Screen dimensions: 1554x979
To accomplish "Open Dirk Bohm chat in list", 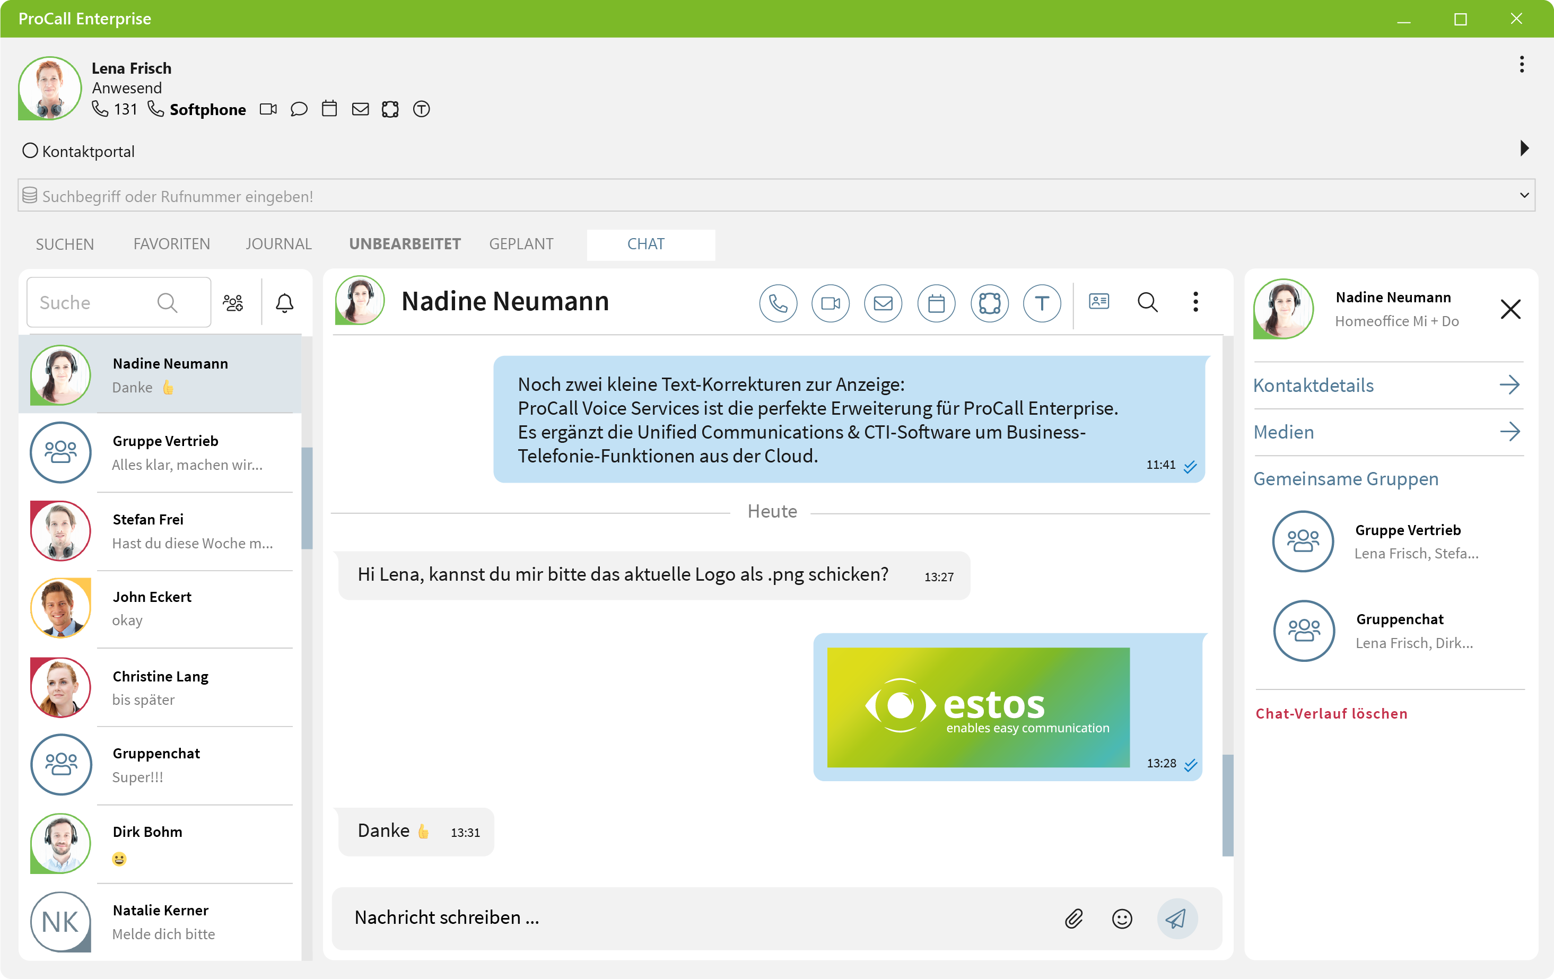I will (x=160, y=843).
